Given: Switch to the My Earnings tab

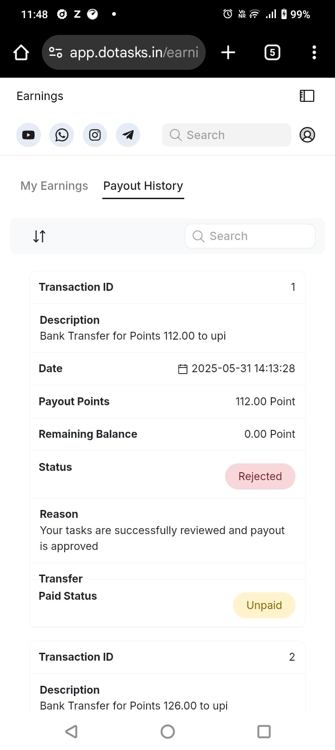Looking at the screenshot, I should (x=54, y=186).
